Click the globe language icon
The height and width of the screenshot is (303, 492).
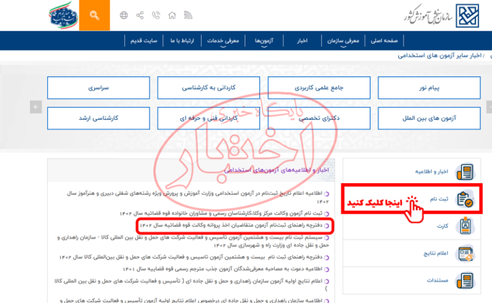(124, 15)
